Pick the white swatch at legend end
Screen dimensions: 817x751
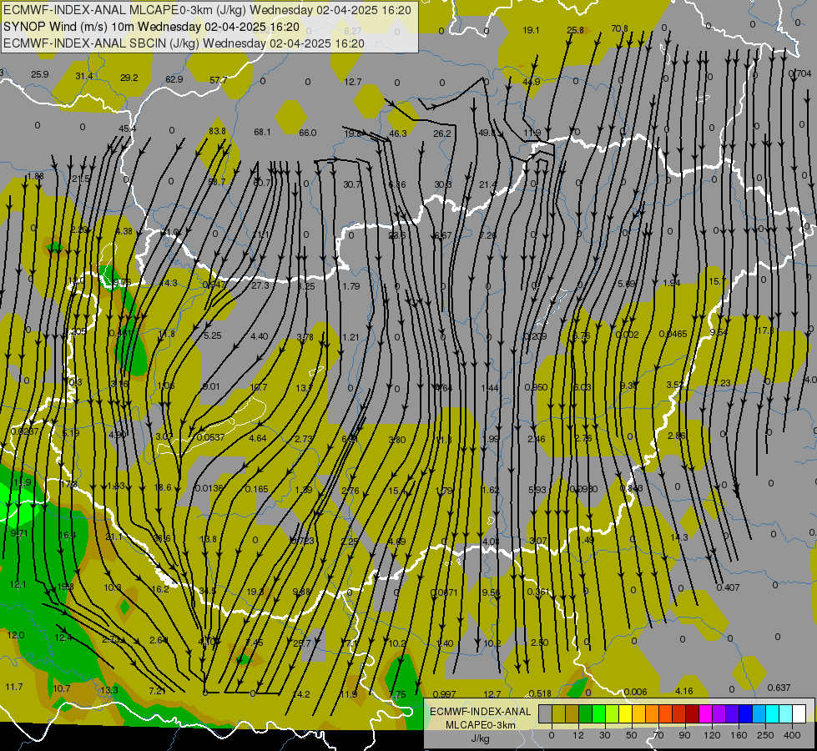point(799,713)
